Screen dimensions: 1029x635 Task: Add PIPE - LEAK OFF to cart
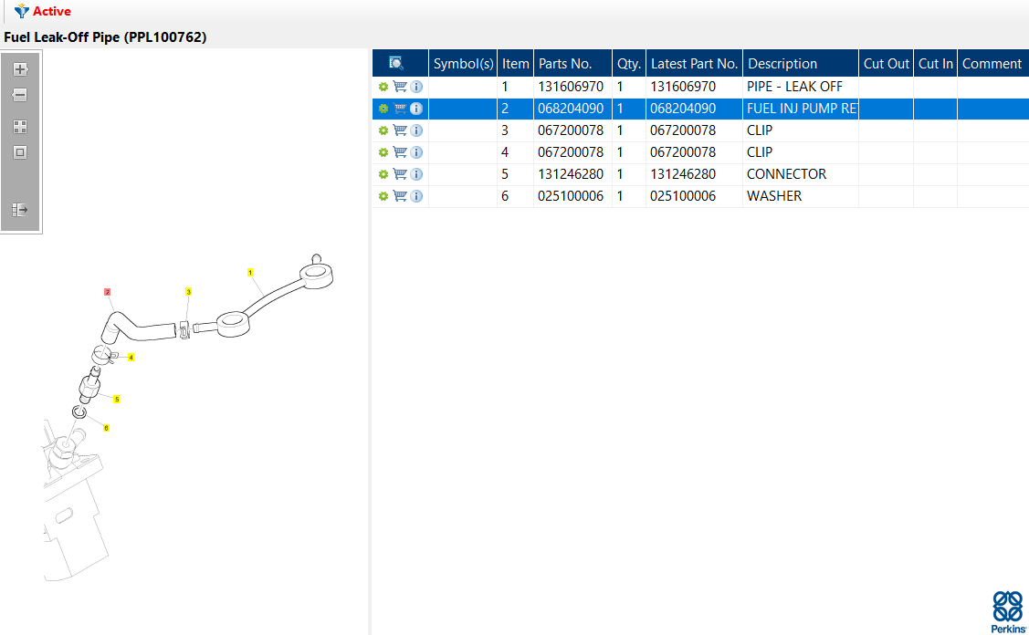click(x=400, y=87)
